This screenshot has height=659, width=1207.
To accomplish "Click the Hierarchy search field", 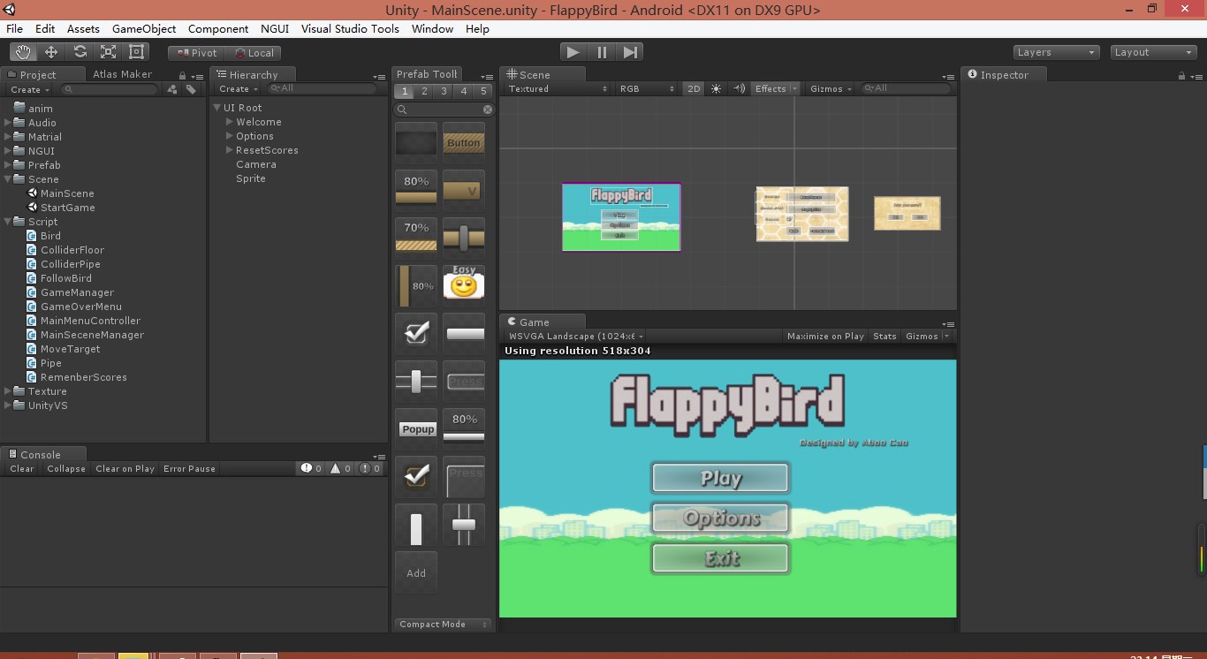I will coord(323,88).
